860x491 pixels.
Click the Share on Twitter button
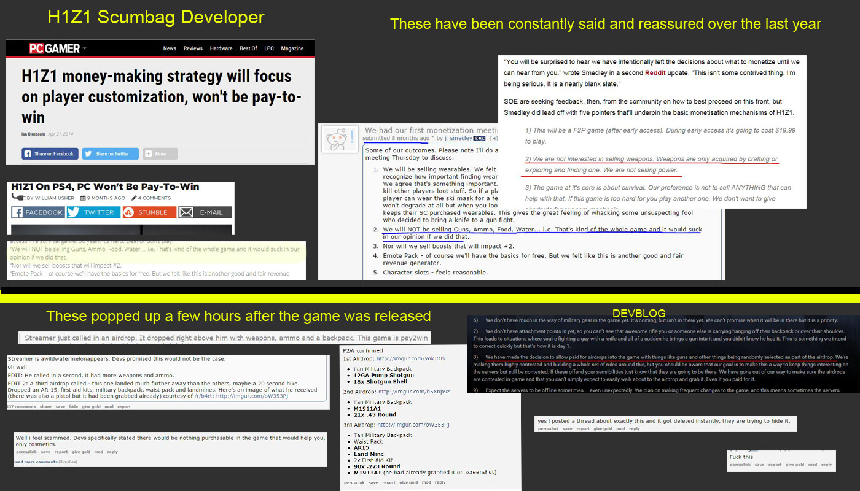coord(111,153)
